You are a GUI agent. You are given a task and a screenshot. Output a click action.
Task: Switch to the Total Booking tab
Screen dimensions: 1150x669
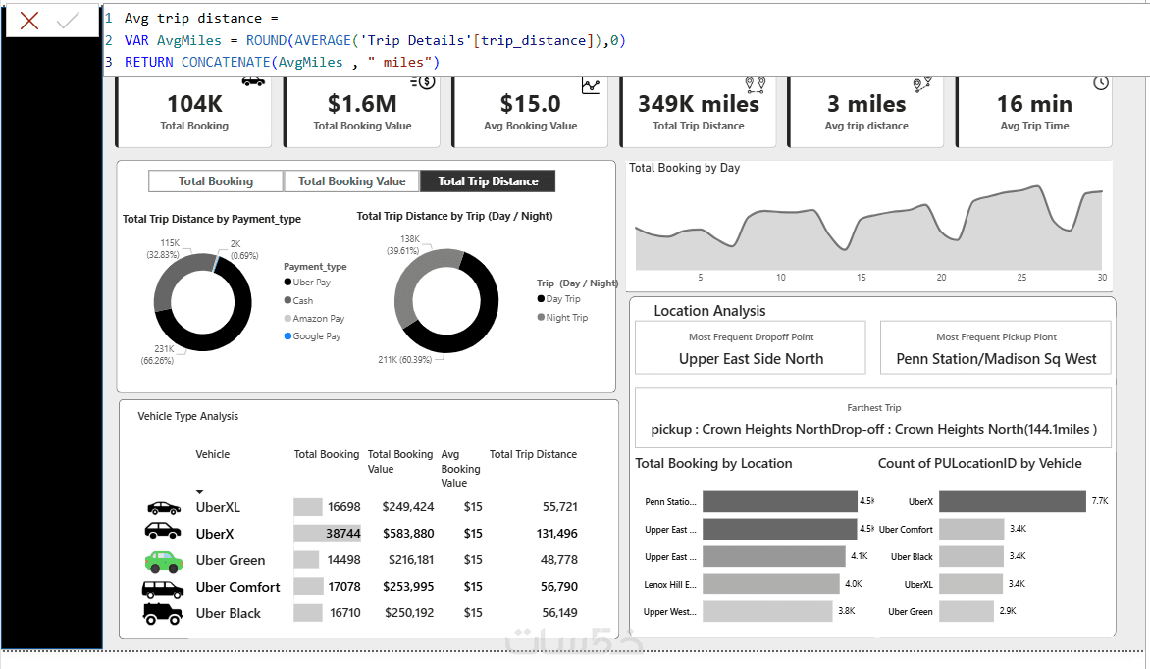[x=216, y=181]
